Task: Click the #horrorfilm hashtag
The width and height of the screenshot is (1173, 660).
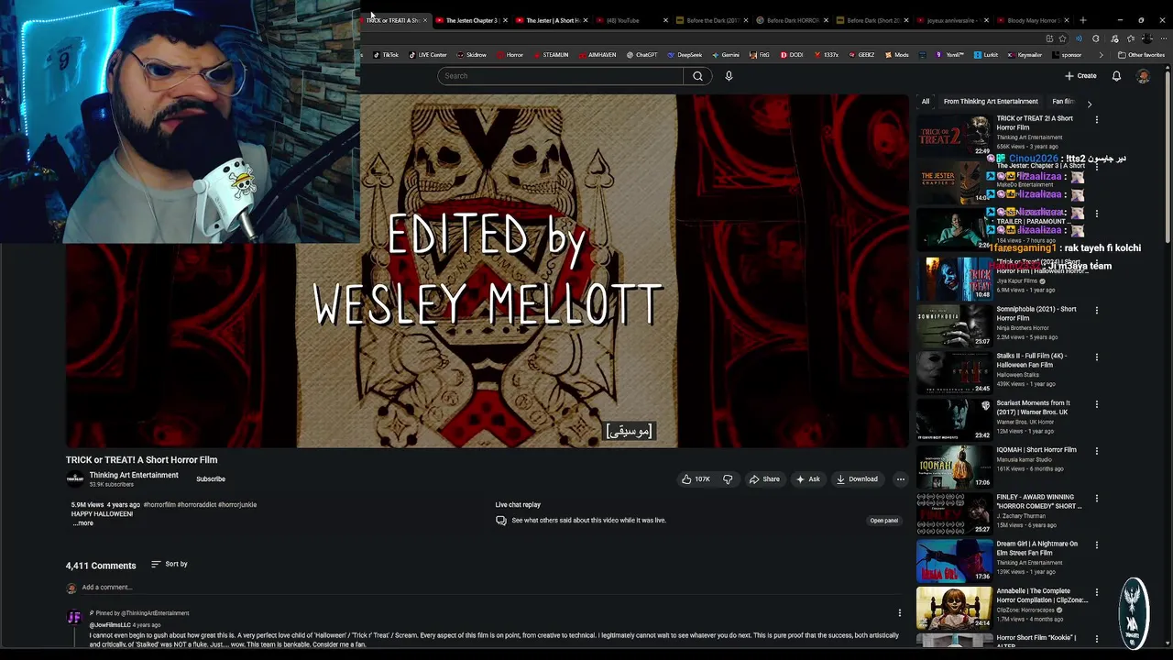Action: coord(159,504)
